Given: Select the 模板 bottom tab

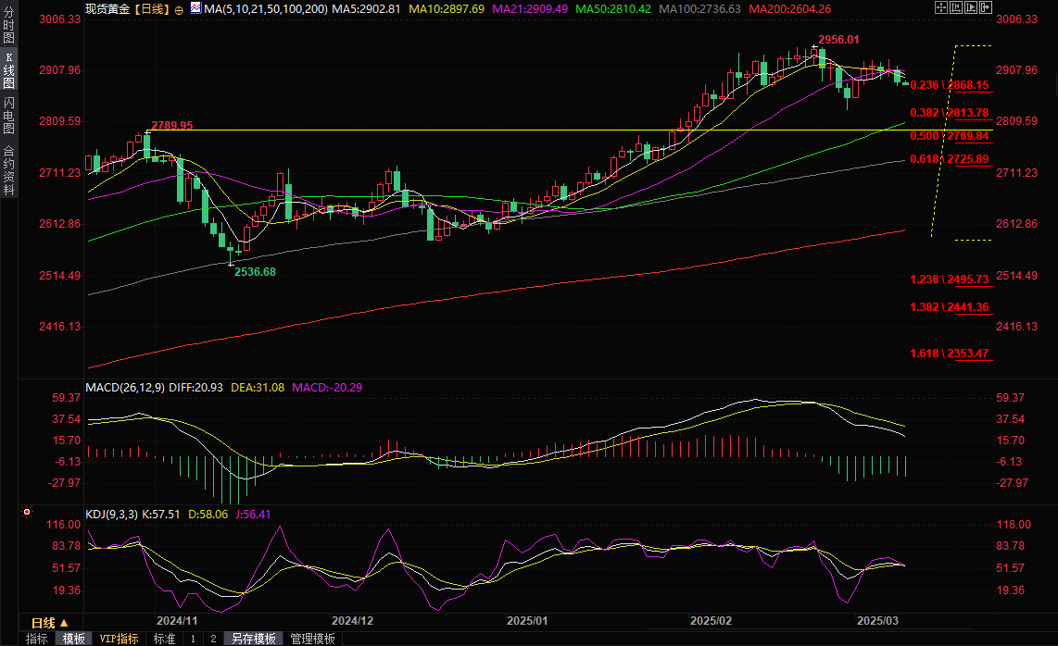Looking at the screenshot, I should coord(74,639).
